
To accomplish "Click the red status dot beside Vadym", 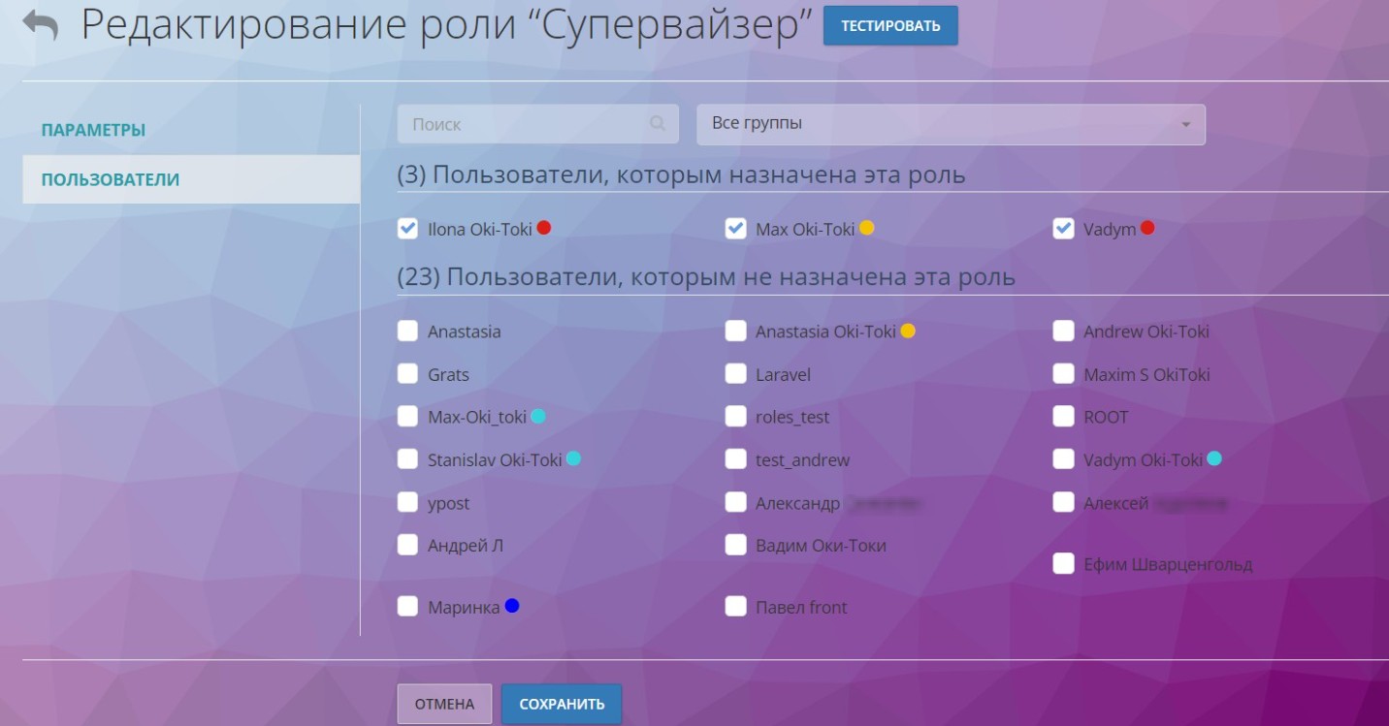I will (1148, 228).
